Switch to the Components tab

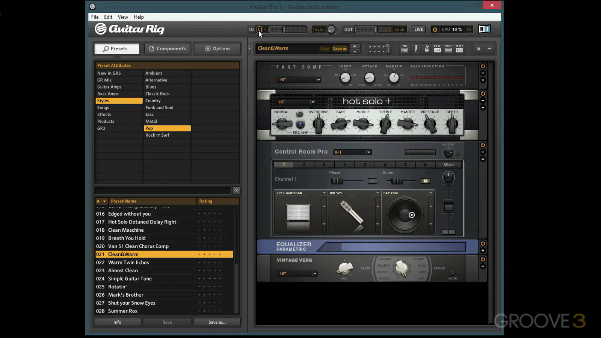[167, 49]
